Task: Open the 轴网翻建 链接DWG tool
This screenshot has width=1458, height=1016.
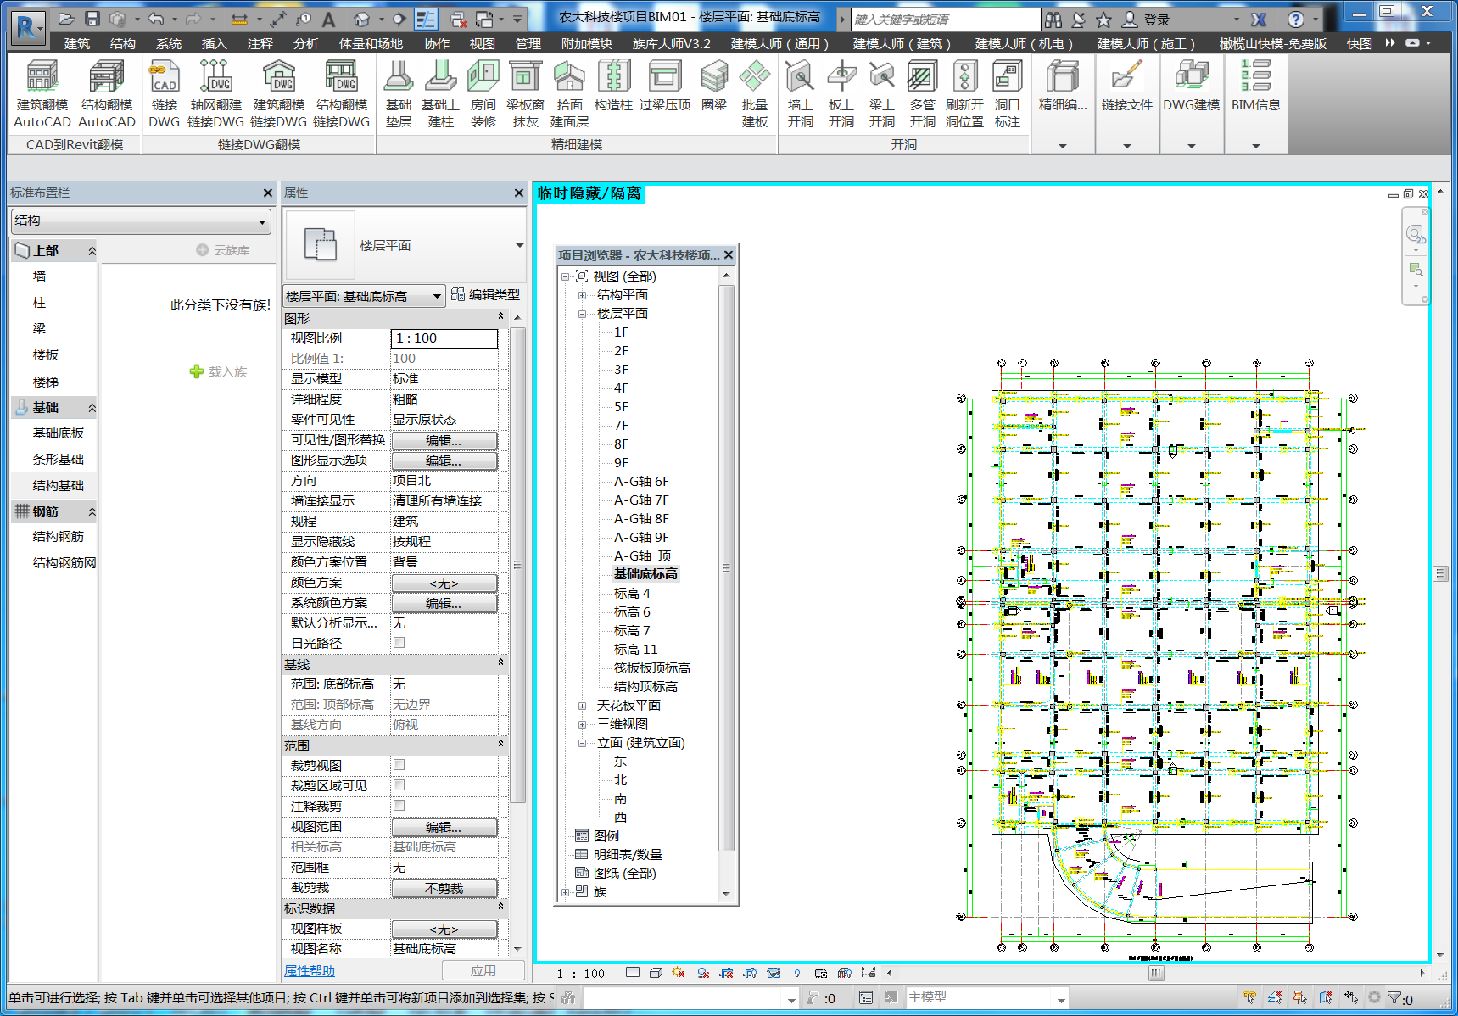Action: pos(215,77)
